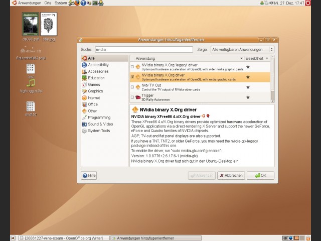Click the volume speaker icon in top panel

[x=271, y=3]
